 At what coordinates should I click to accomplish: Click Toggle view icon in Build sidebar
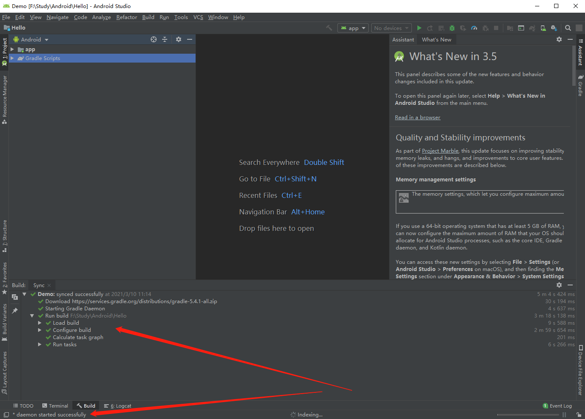coord(15,297)
